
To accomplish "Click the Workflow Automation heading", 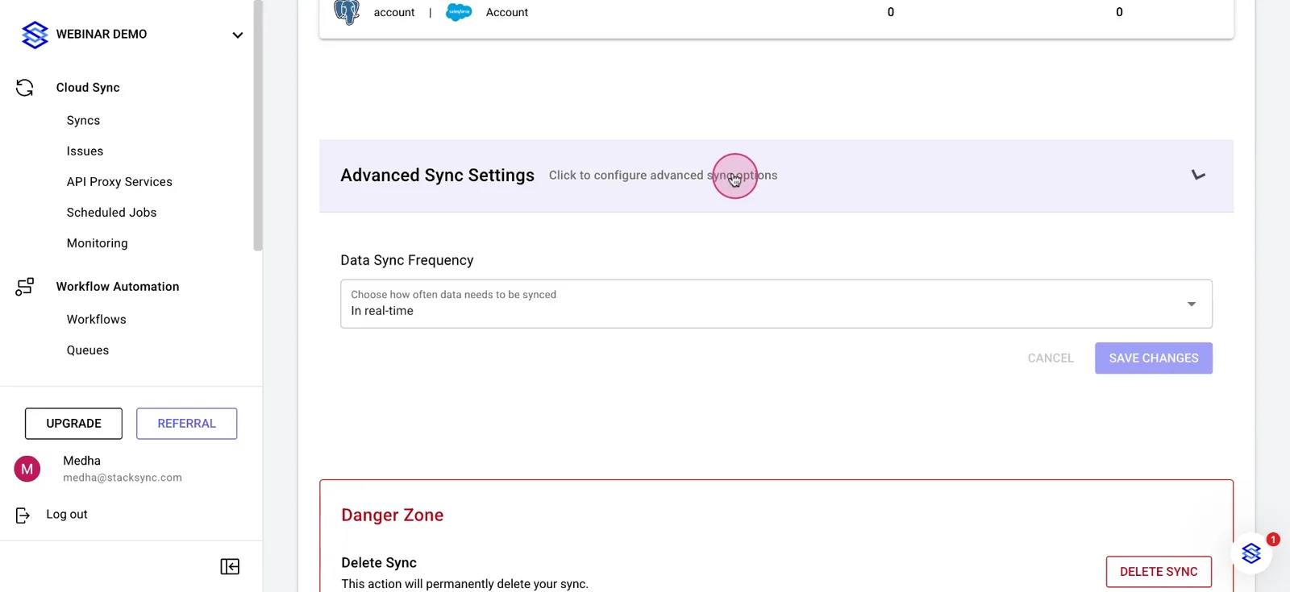I will 118,287.
